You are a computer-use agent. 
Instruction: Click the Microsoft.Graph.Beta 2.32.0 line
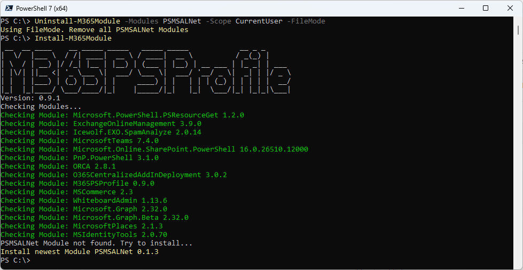(95, 218)
